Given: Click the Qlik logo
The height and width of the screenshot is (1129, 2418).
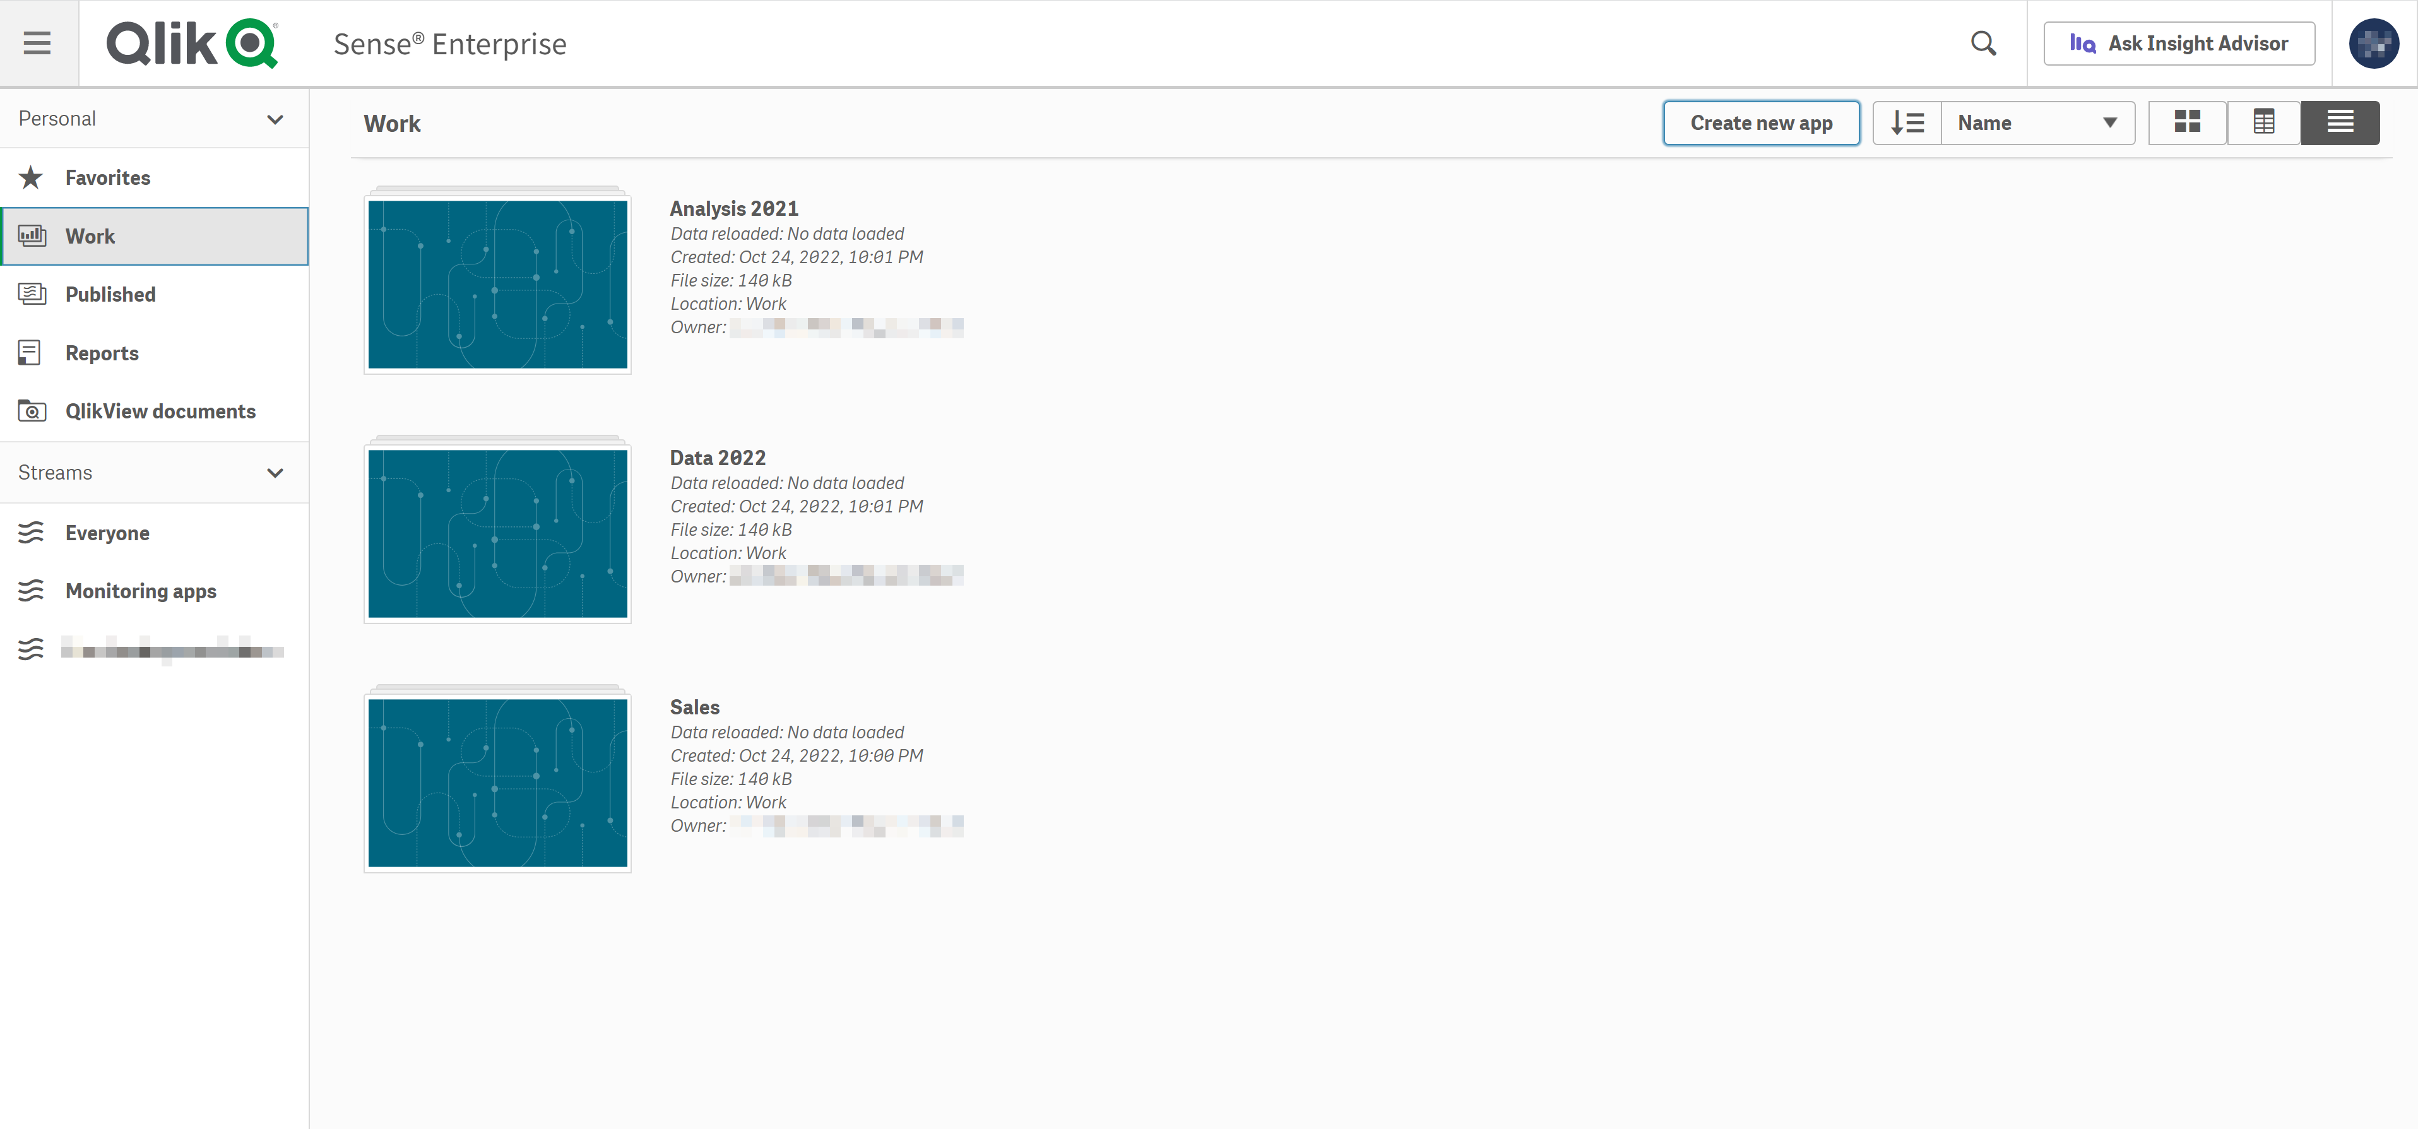Looking at the screenshot, I should coord(193,43).
